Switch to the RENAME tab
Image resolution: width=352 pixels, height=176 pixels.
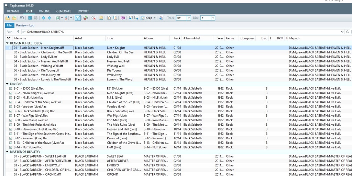point(13,11)
